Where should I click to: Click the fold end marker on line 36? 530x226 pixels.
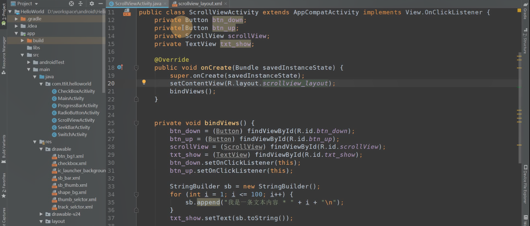pyautogui.click(x=136, y=210)
